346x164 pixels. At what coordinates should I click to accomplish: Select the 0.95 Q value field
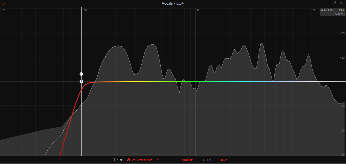(x=224, y=160)
